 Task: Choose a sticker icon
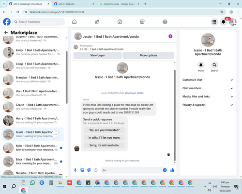[x=89, y=170]
